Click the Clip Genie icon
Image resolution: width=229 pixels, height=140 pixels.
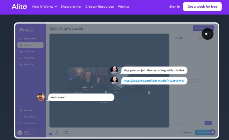click(x=21, y=51)
